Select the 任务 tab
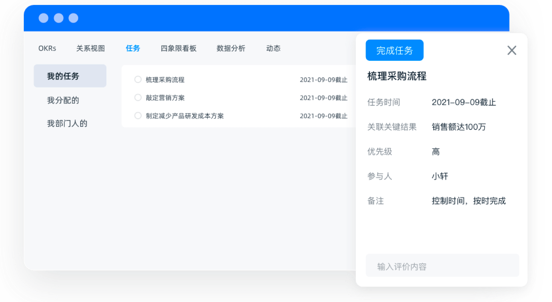 click(133, 48)
